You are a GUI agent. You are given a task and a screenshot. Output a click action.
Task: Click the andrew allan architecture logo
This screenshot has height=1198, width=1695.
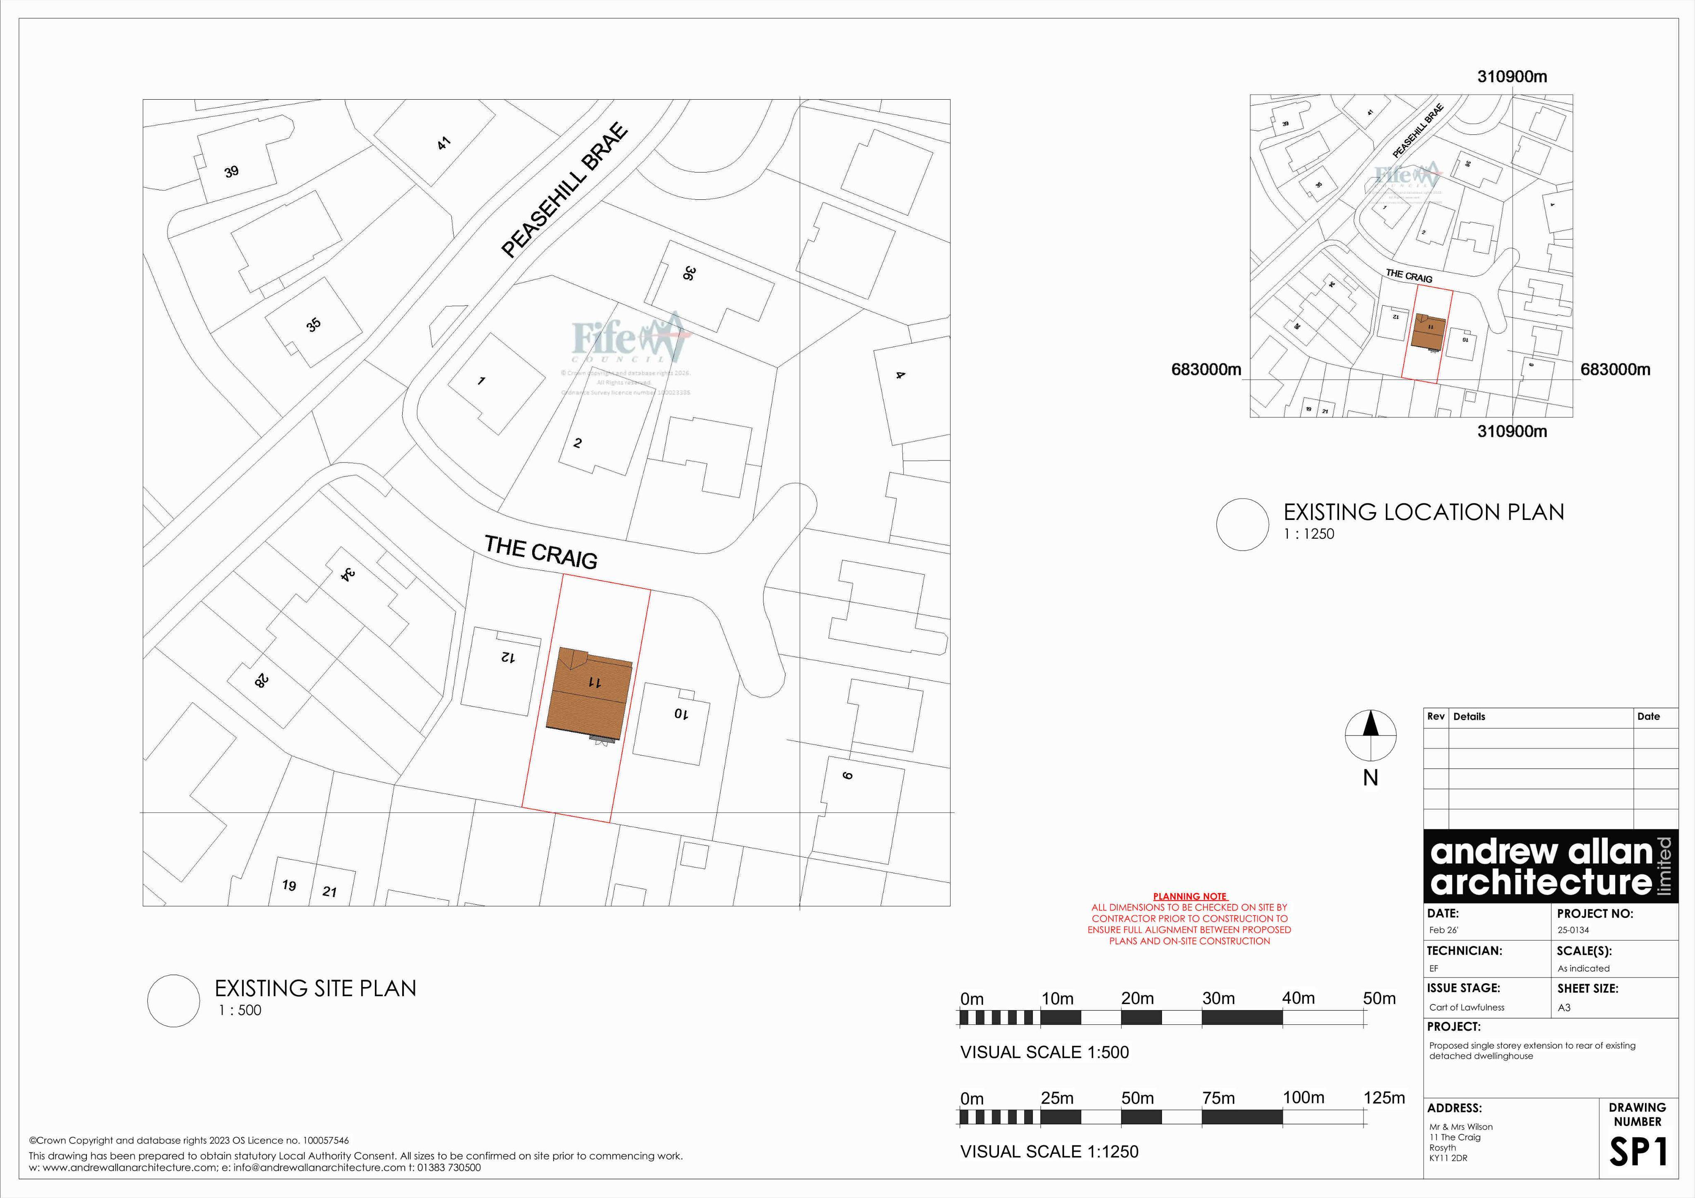click(x=1550, y=866)
